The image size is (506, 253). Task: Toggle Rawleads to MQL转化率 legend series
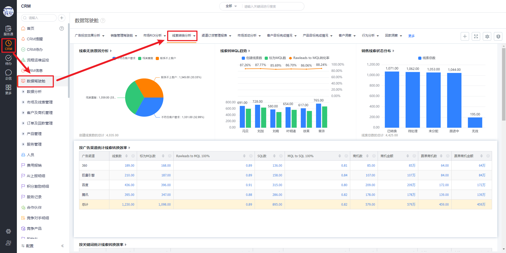309,58
